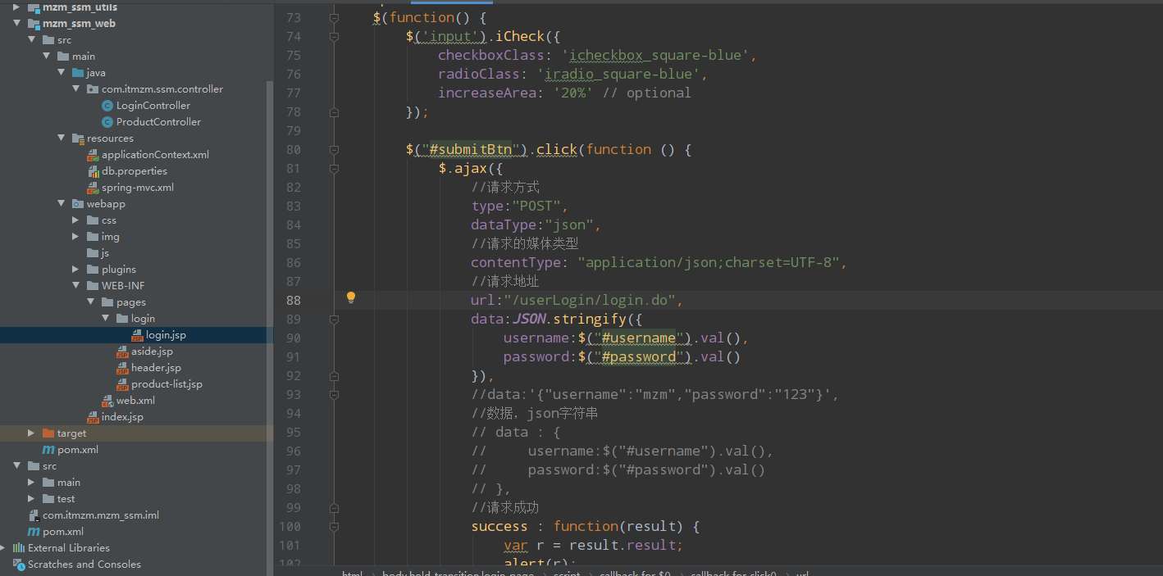
Task: Click the spring-mvc.xml file icon
Action: [93, 188]
